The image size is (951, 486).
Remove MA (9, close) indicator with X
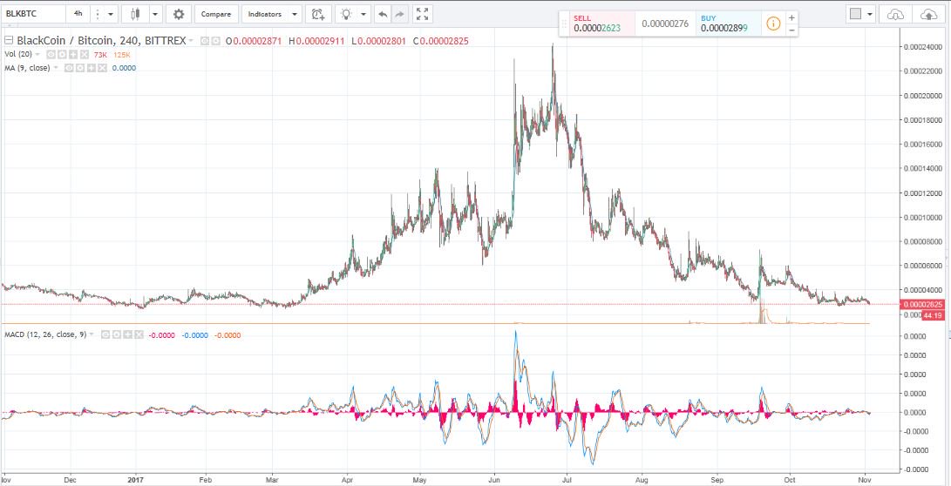point(103,68)
